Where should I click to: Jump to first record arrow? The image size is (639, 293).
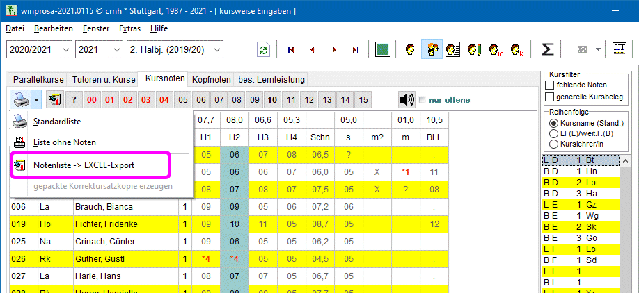[x=291, y=49]
